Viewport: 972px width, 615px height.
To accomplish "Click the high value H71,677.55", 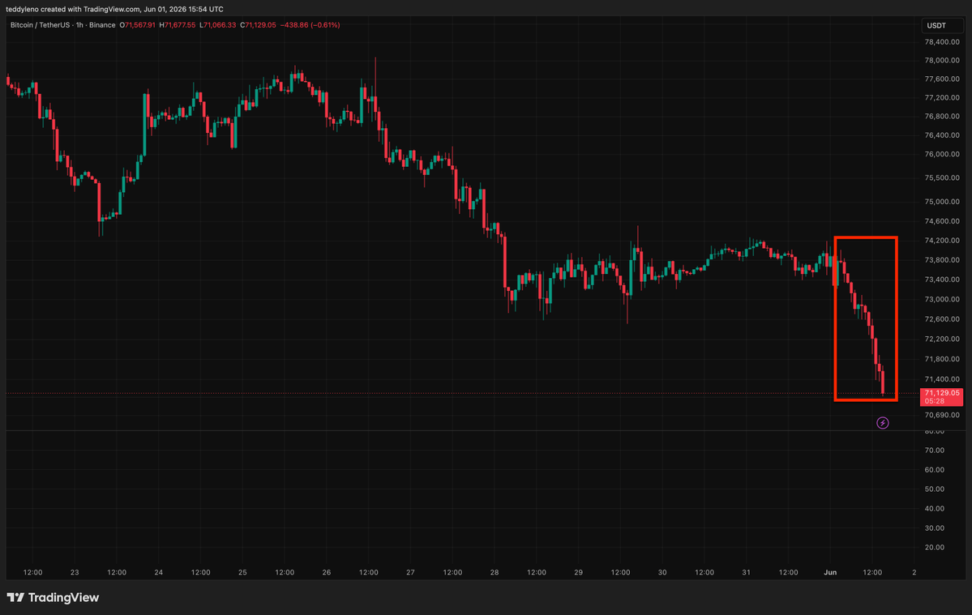I will (x=178, y=25).
